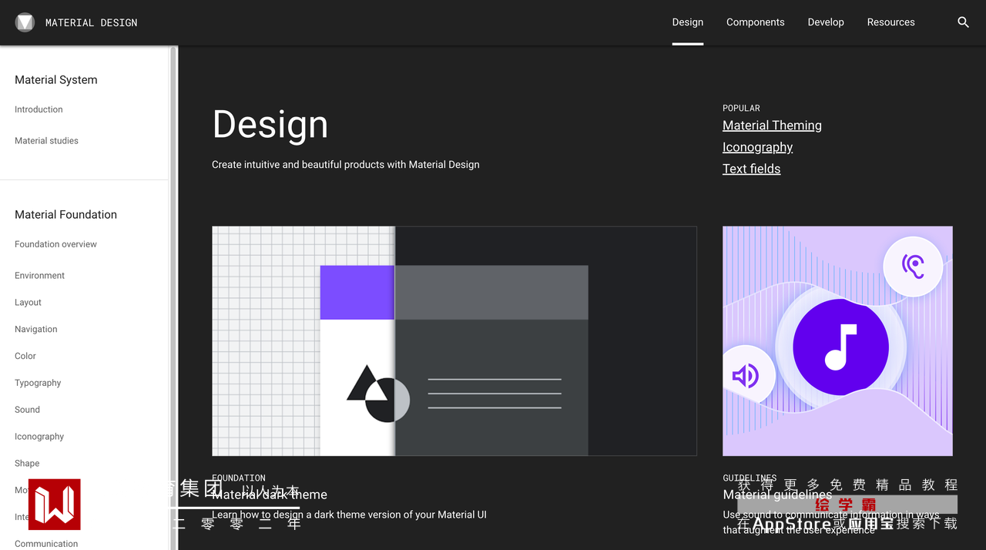
Task: Open search with the magnifier icon
Action: tap(963, 22)
